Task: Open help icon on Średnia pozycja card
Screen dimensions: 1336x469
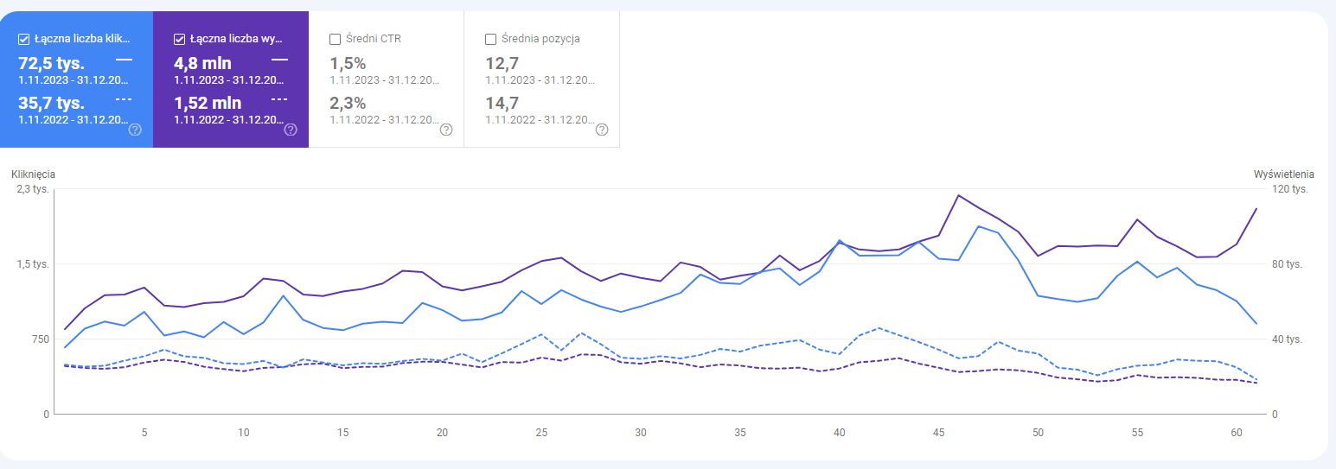Action: (602, 130)
